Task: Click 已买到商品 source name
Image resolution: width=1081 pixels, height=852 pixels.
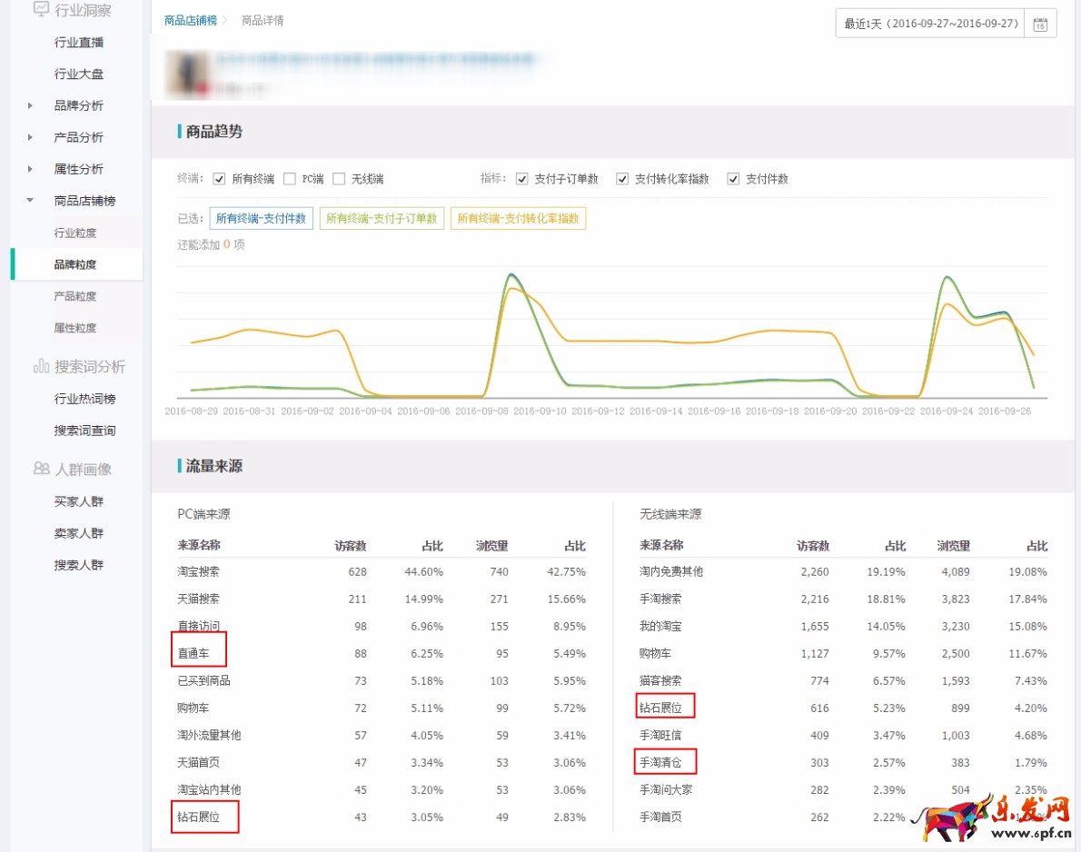Action: point(204,681)
